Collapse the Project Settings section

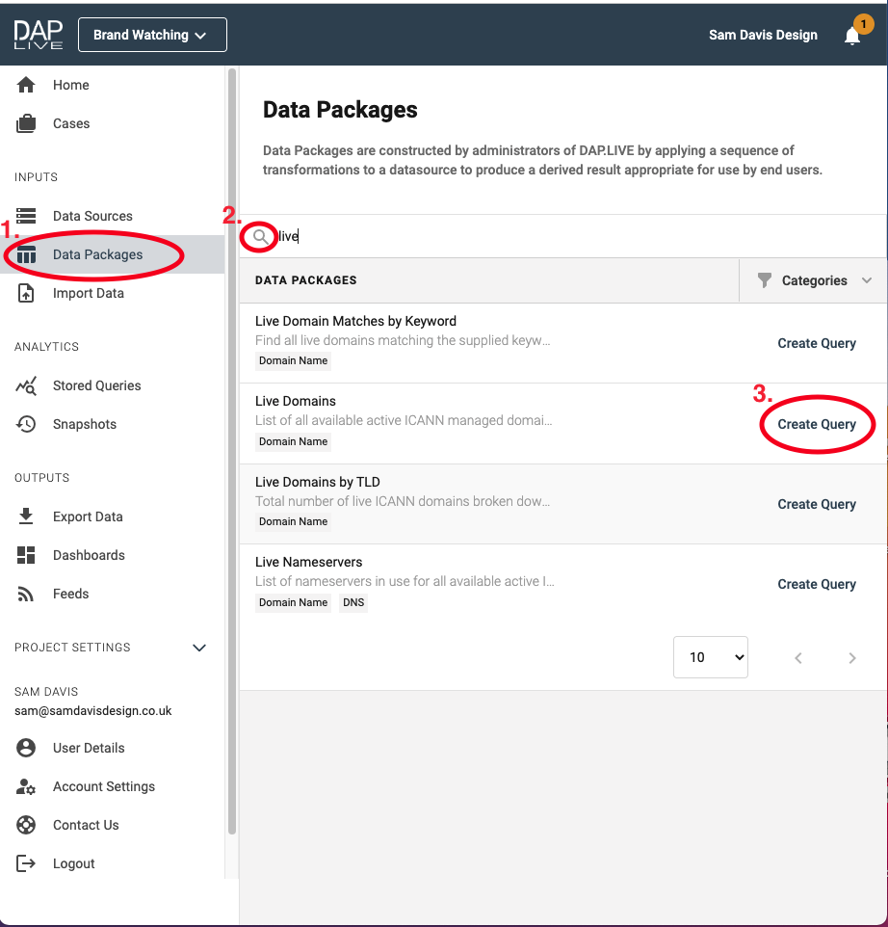pos(199,648)
